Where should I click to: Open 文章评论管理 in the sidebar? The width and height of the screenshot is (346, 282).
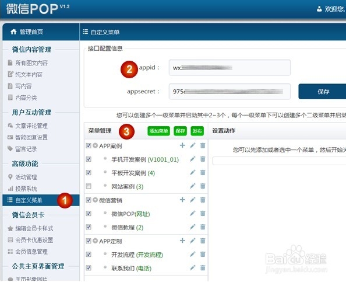(x=31, y=126)
